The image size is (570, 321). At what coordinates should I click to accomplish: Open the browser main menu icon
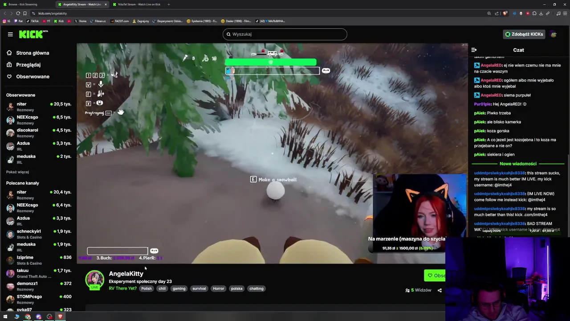(x=565, y=13)
